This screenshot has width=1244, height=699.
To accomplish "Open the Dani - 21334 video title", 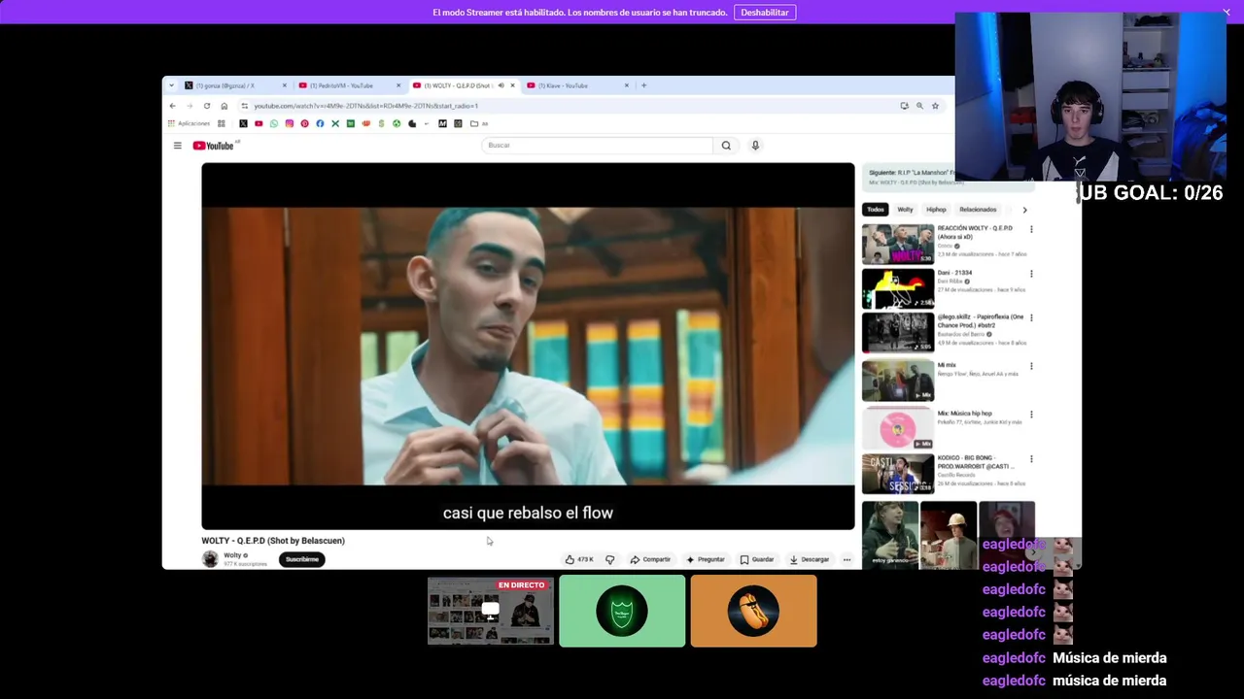I will [x=954, y=273].
